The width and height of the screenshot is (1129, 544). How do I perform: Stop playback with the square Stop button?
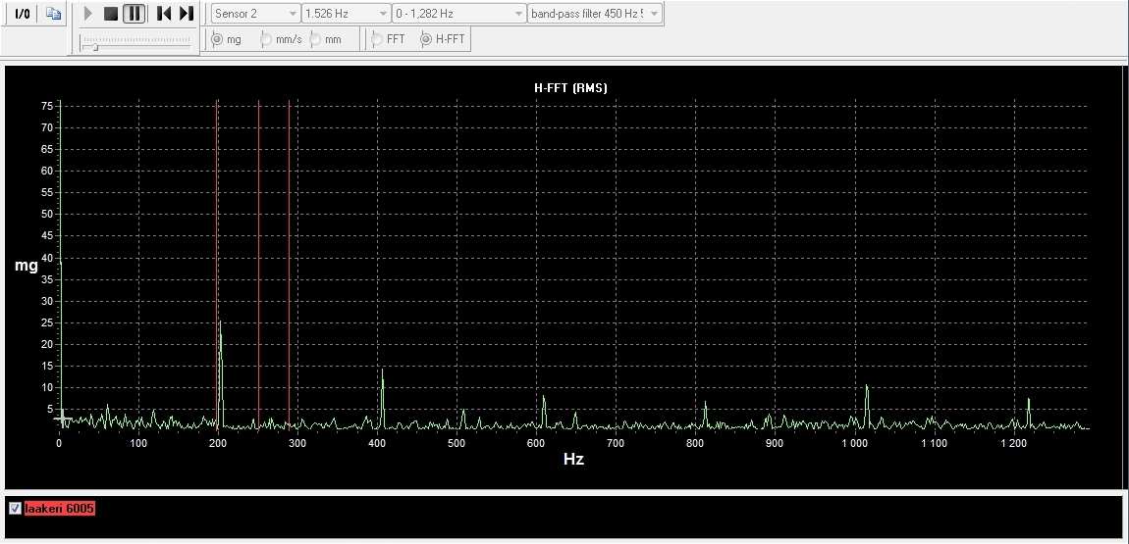111,14
